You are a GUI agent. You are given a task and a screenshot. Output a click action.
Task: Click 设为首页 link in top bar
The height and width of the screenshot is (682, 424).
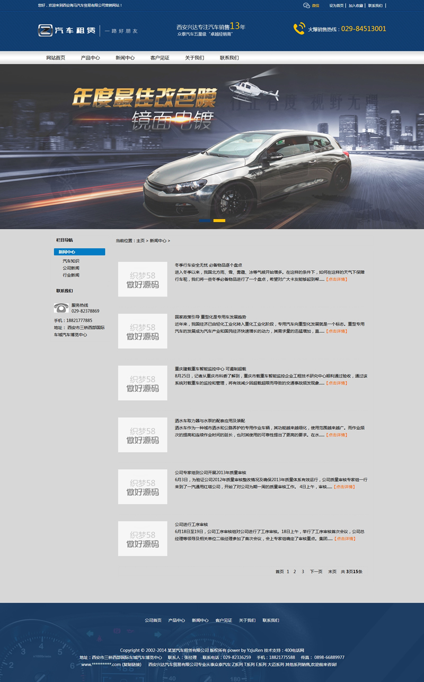[337, 5]
